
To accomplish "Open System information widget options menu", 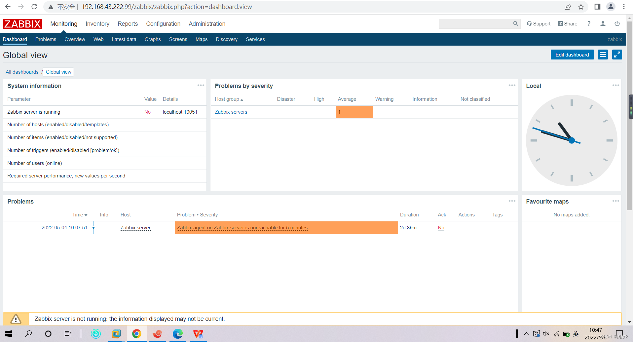I will 201,85.
